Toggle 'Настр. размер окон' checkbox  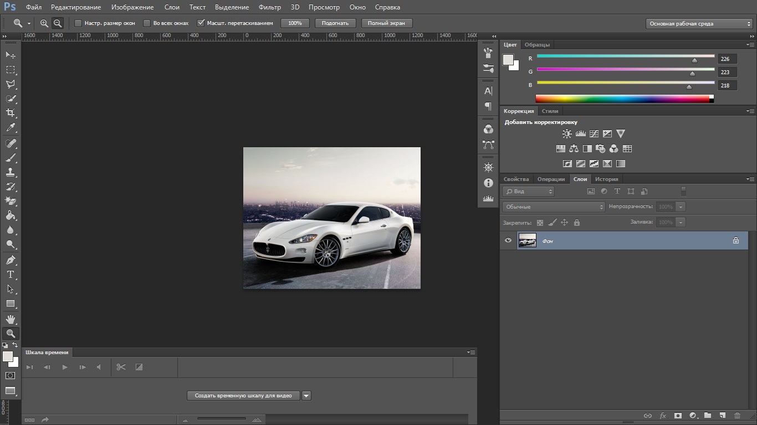point(78,23)
